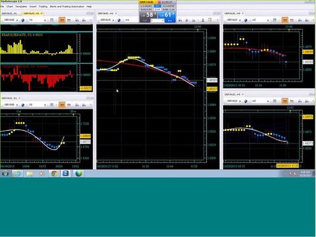Open the Windows Start button
The width and height of the screenshot is (316, 237).
(5, 174)
